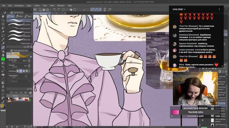This screenshot has width=229, height=128.
Task: Click the yellow main color swatch
Action: (2, 106)
